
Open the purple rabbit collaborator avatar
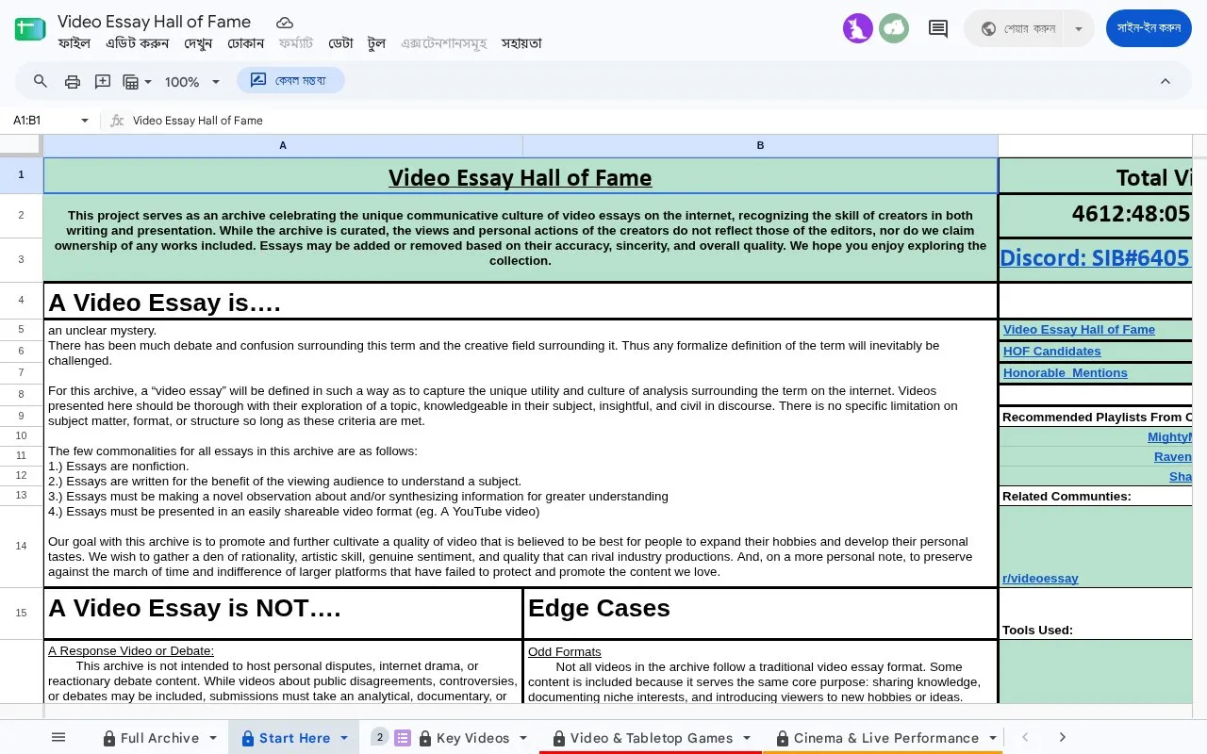[858, 29]
